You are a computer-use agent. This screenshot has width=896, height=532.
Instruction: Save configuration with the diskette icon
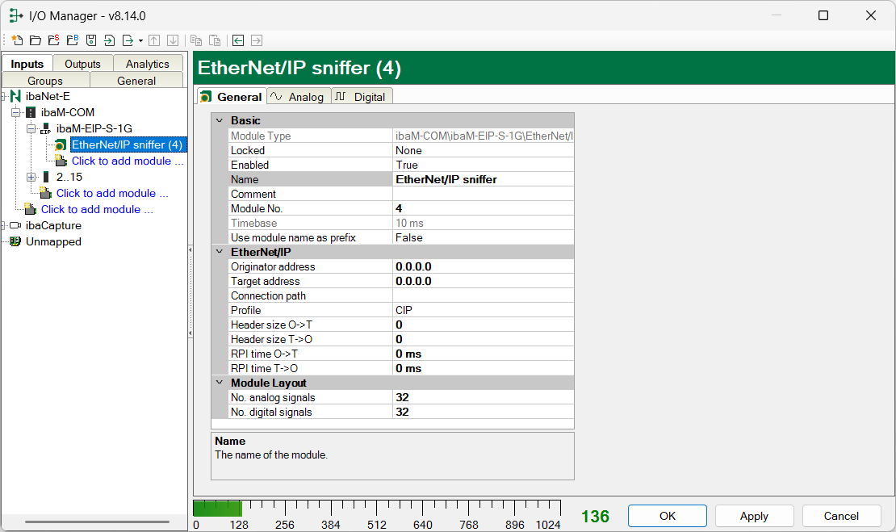tap(91, 40)
